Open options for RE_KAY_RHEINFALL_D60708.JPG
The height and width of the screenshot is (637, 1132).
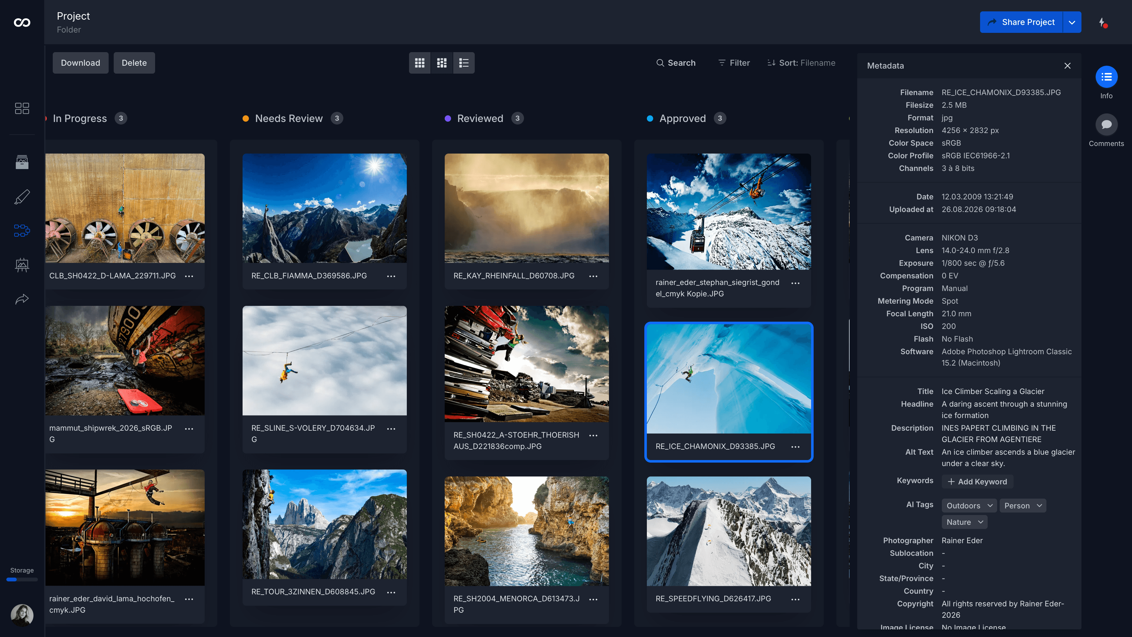pos(593,276)
